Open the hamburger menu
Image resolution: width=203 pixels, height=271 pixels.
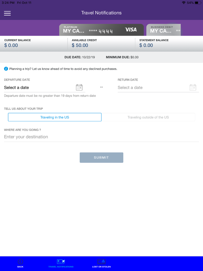pos(7,13)
